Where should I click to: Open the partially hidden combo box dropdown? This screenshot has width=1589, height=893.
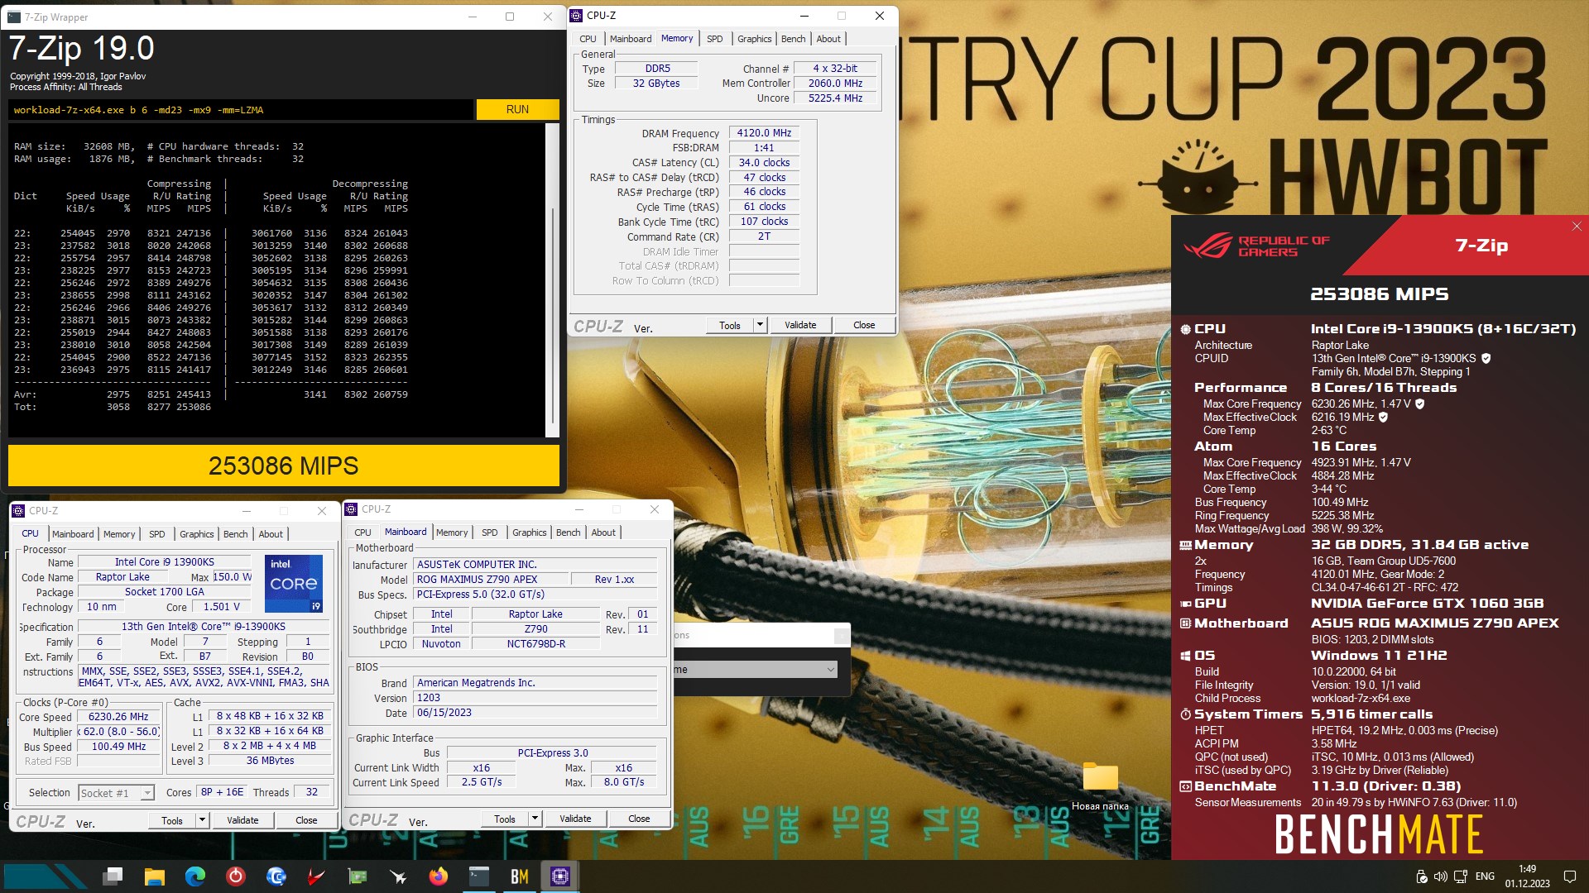click(830, 670)
